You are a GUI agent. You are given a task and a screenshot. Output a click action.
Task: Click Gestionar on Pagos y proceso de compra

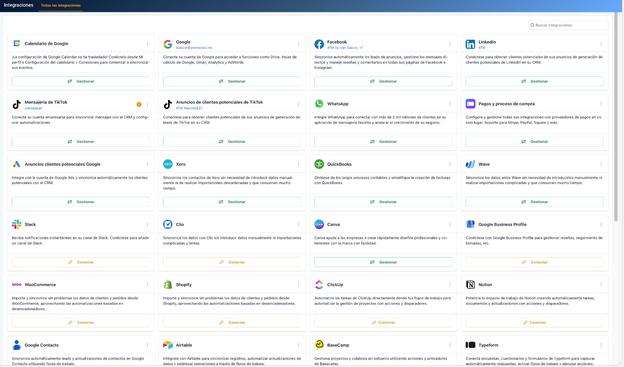(535, 142)
